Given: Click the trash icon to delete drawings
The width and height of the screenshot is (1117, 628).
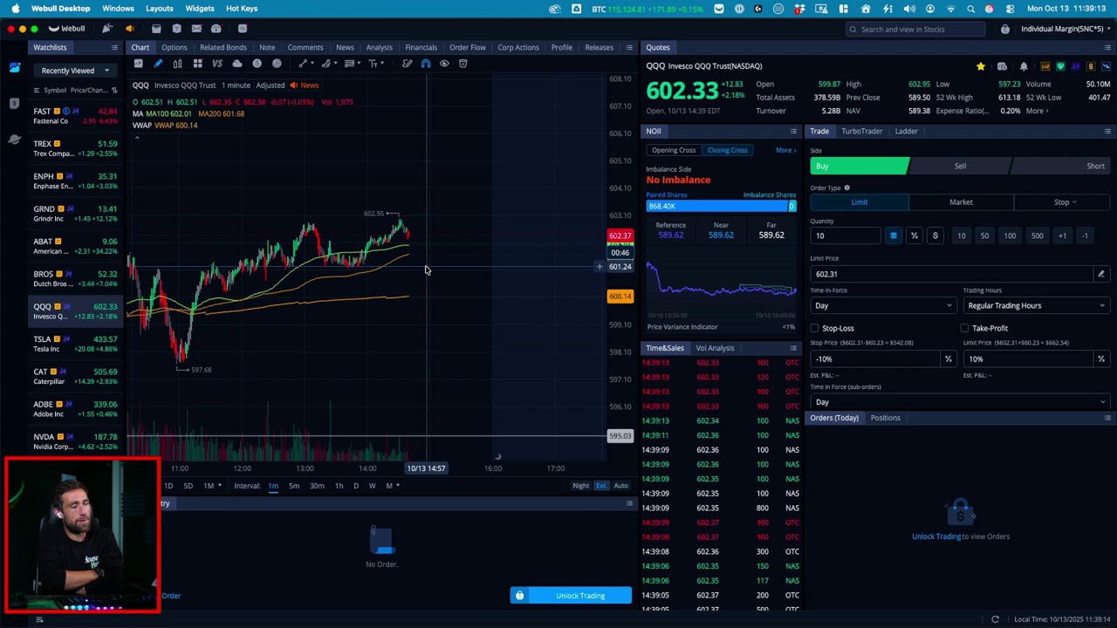Looking at the screenshot, I should click(463, 64).
